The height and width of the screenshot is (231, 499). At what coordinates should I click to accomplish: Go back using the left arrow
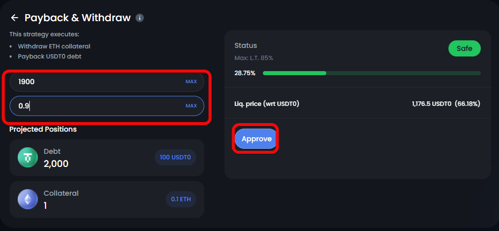click(x=14, y=18)
